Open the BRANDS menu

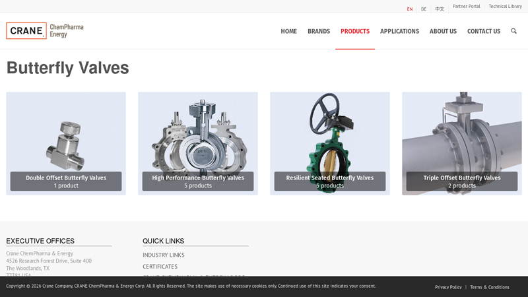pyautogui.click(x=319, y=31)
